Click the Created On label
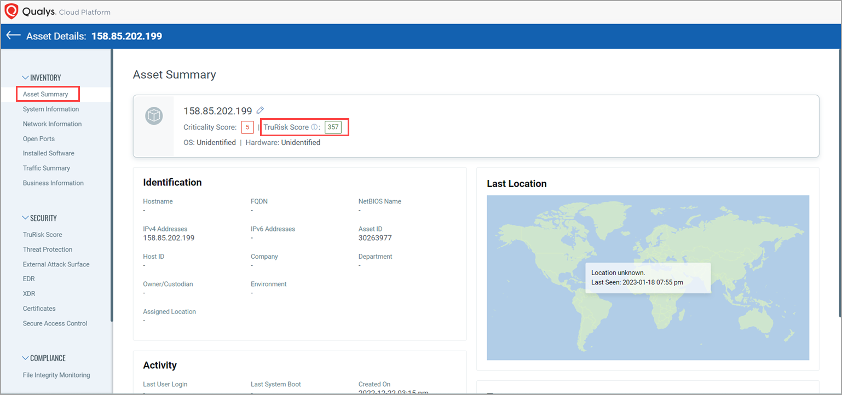This screenshot has width=842, height=395. point(374,384)
